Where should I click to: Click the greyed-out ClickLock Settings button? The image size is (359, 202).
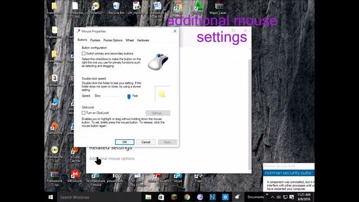pos(158,113)
